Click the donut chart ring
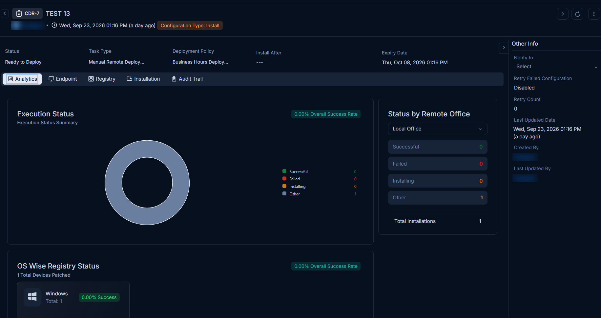The width and height of the screenshot is (601, 318). coord(113,183)
